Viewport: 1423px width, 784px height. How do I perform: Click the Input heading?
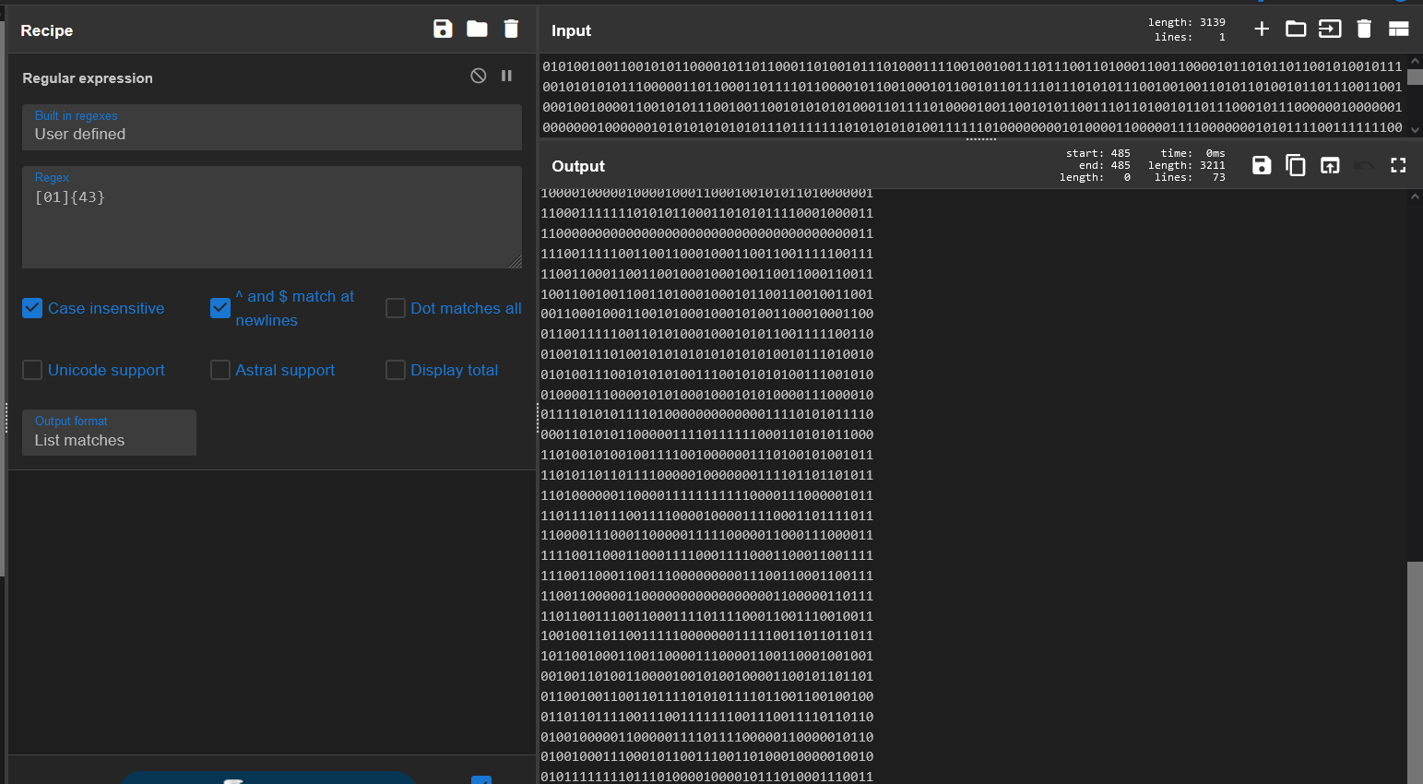tap(571, 30)
